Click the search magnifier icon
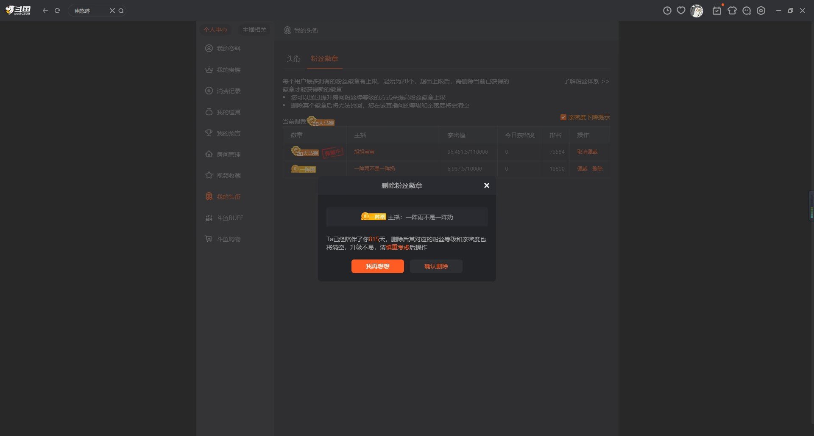Viewport: 814px width, 436px height. click(121, 11)
